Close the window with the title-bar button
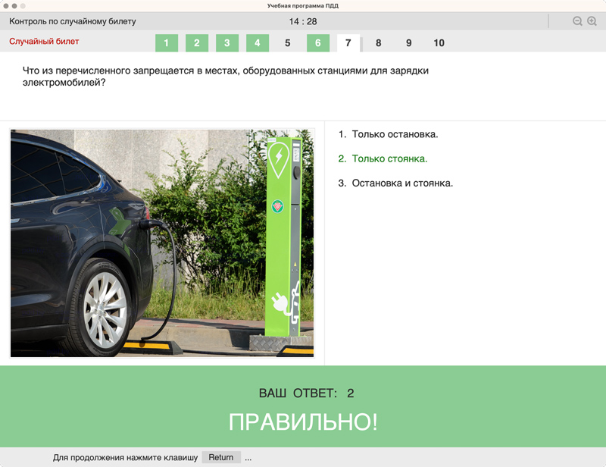Viewport: 606px width, 467px height. pyautogui.click(x=6, y=6)
